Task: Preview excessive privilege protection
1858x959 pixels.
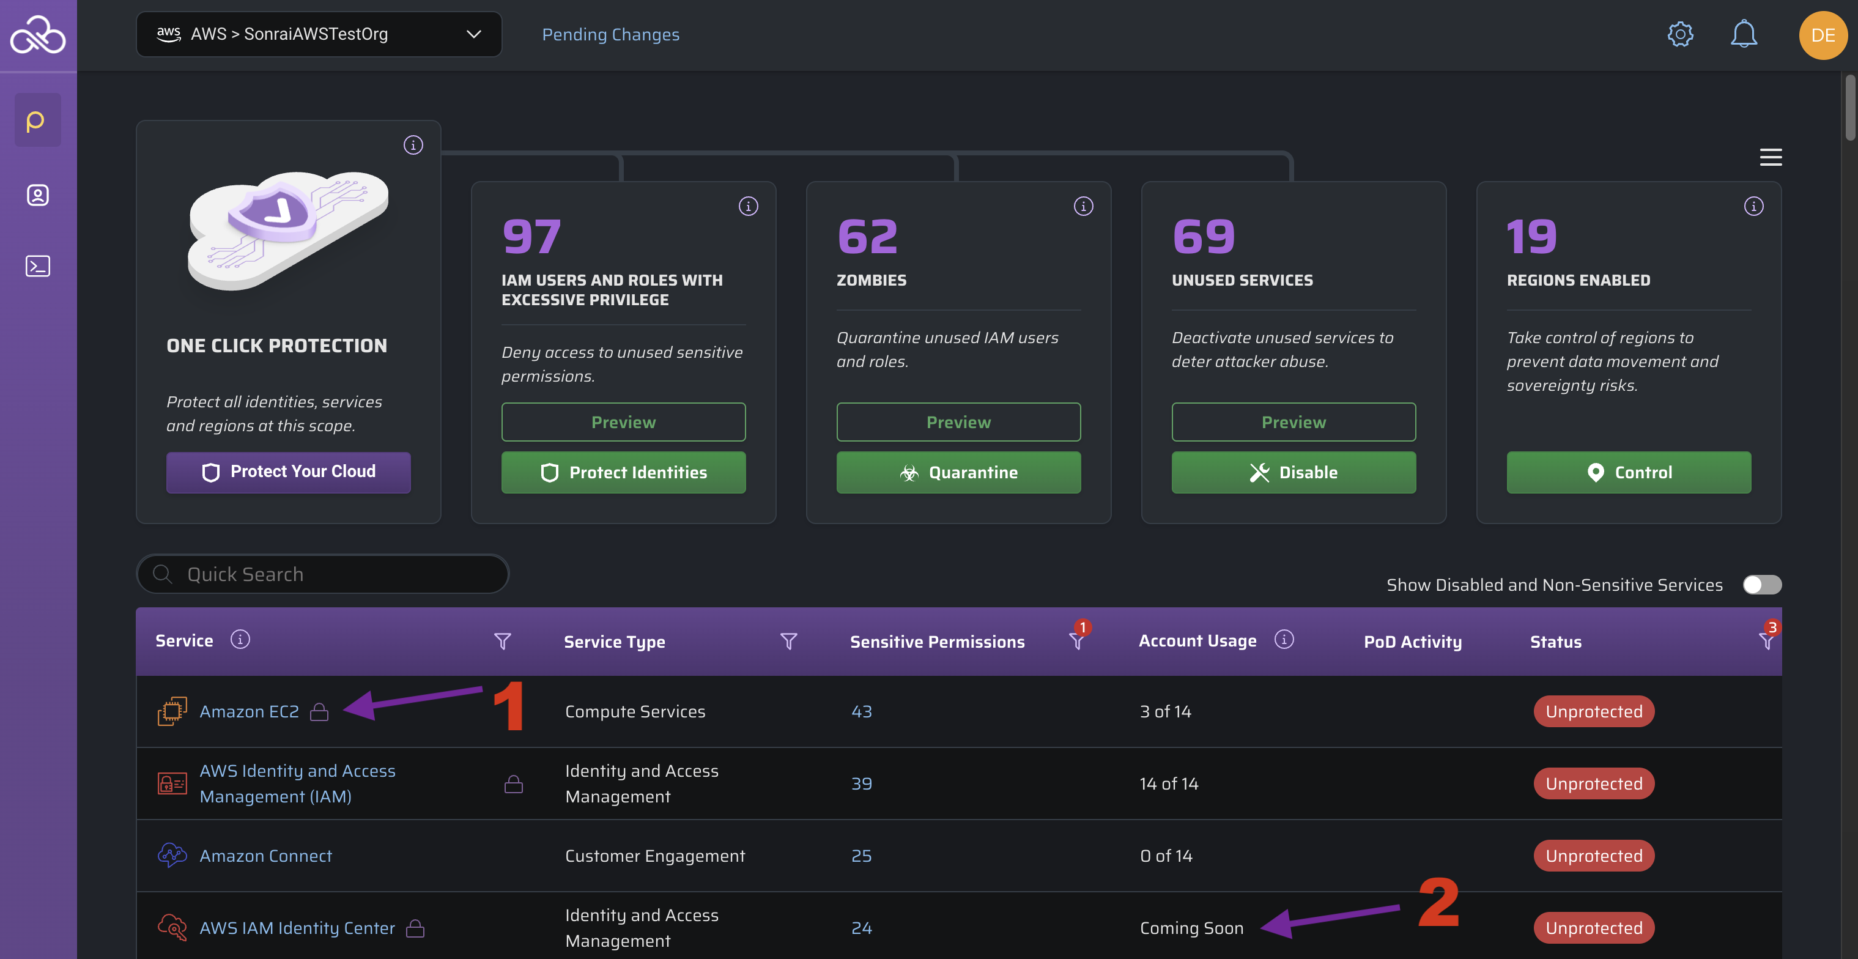Action: point(623,422)
